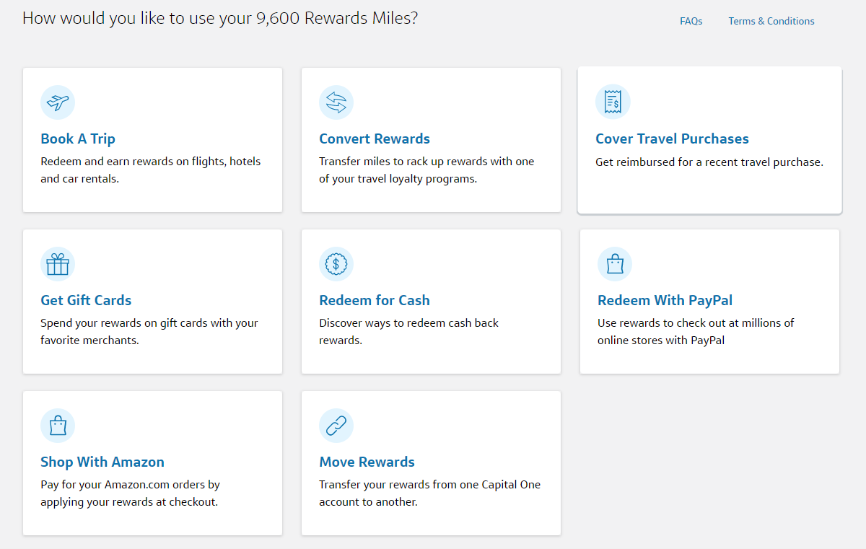Click the Shop With Amazon bag icon
Image resolution: width=866 pixels, height=549 pixels.
(x=58, y=426)
